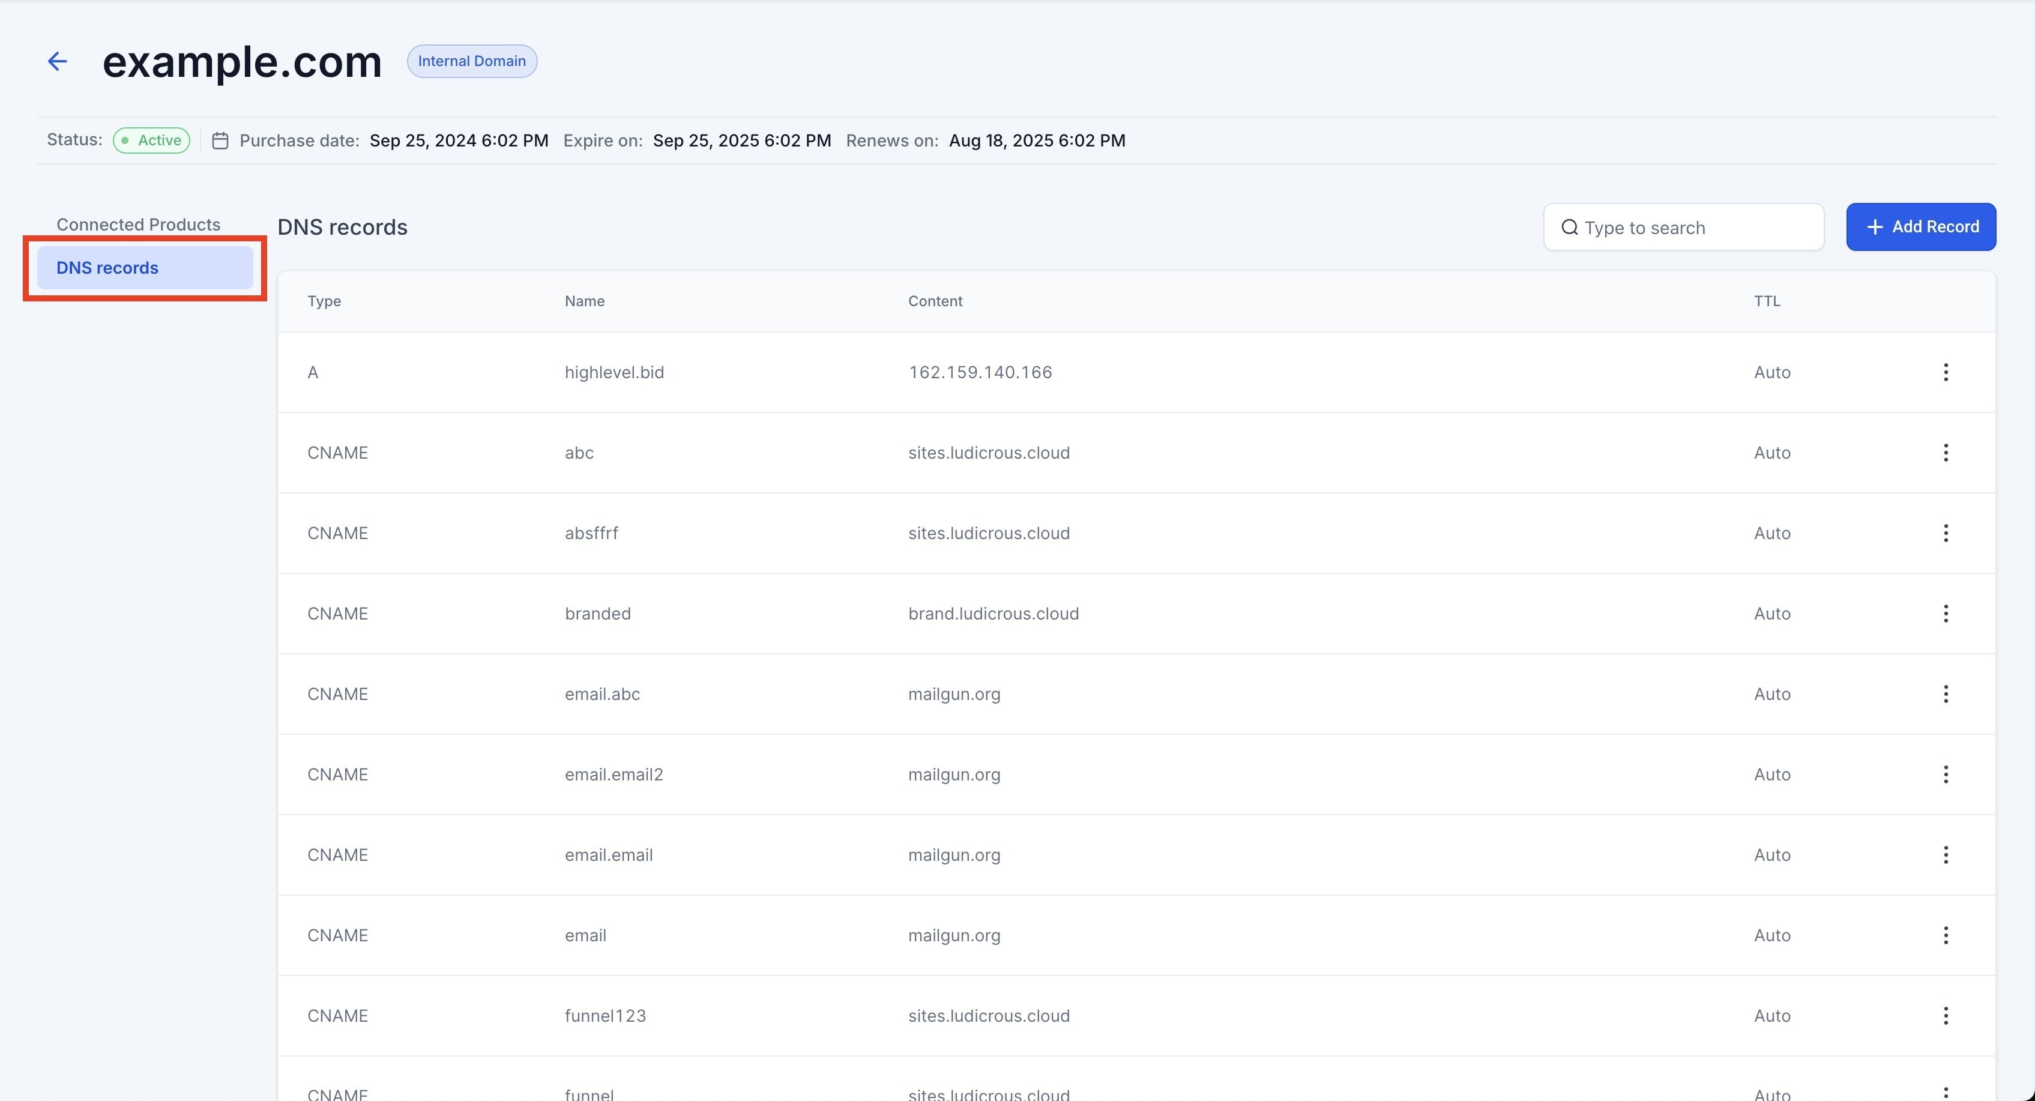
Task: Click the Name column header
Action: (x=585, y=301)
